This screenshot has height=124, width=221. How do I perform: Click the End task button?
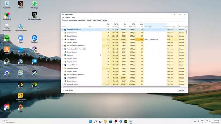[x=182, y=90]
